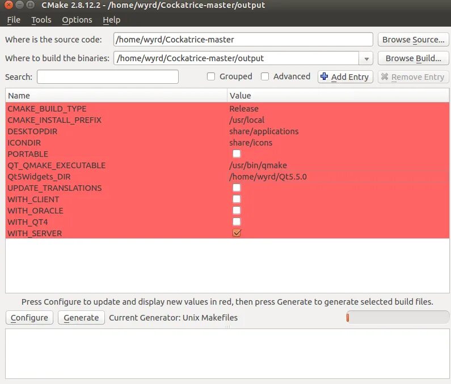Click the Add Entry plus icon
451x384 pixels.
tap(324, 76)
